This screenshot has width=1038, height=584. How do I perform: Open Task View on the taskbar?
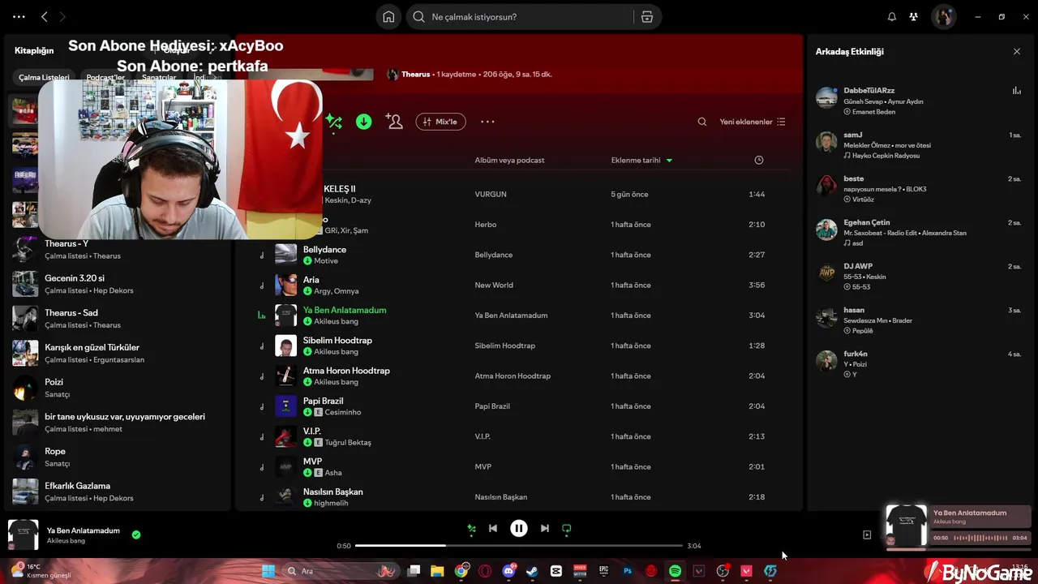point(414,571)
